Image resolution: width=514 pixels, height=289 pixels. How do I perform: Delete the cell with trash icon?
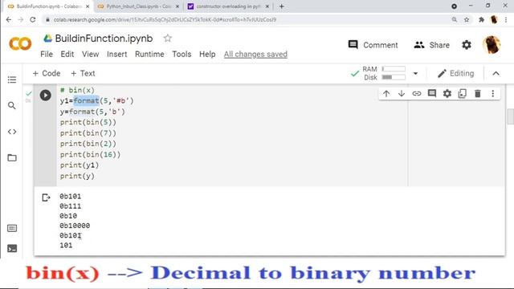pos(478,94)
